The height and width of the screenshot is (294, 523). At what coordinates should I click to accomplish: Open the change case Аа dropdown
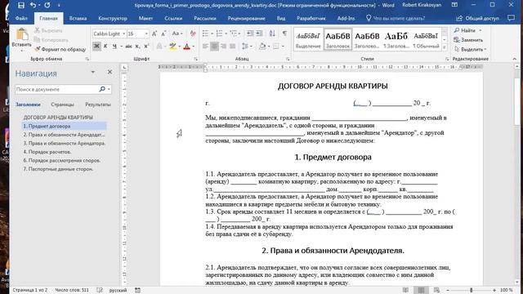pos(177,33)
